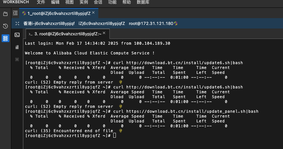The width and height of the screenshot is (283, 149).
Task: Click the command shortcut icon below file icon
Action: click(17, 60)
